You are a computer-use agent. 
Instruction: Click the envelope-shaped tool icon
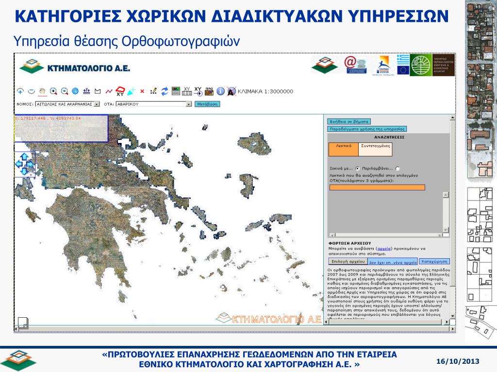pos(98,92)
